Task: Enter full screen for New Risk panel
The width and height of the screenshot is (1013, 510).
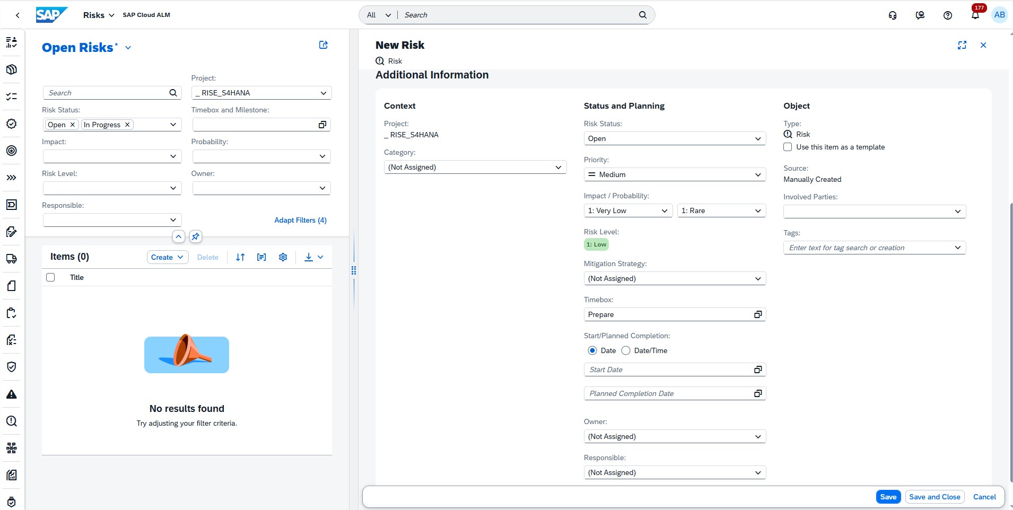Action: point(962,45)
